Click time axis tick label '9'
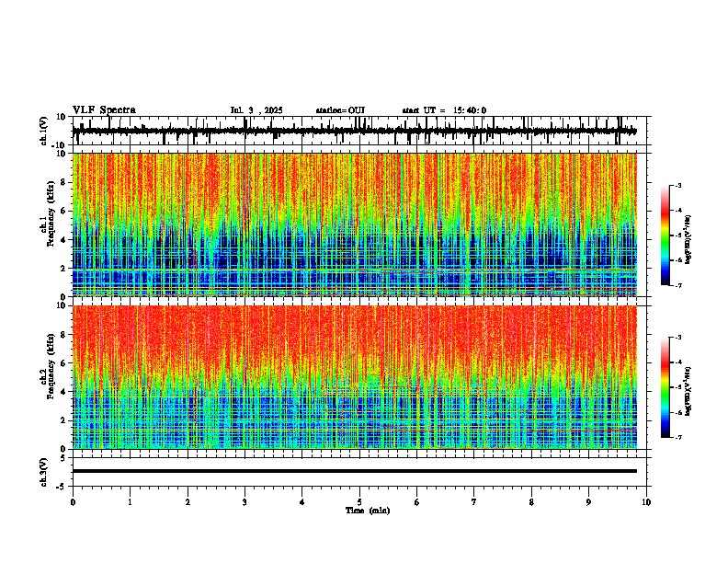The image size is (728, 563). [588, 502]
